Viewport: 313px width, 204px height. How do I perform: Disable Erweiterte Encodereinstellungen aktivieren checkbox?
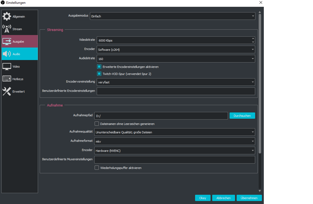(x=99, y=67)
